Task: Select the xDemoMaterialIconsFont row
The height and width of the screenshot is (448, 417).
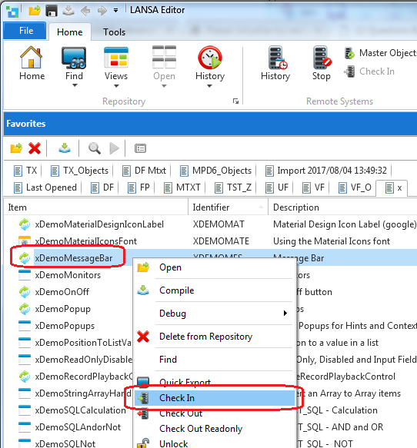Action: (210, 241)
